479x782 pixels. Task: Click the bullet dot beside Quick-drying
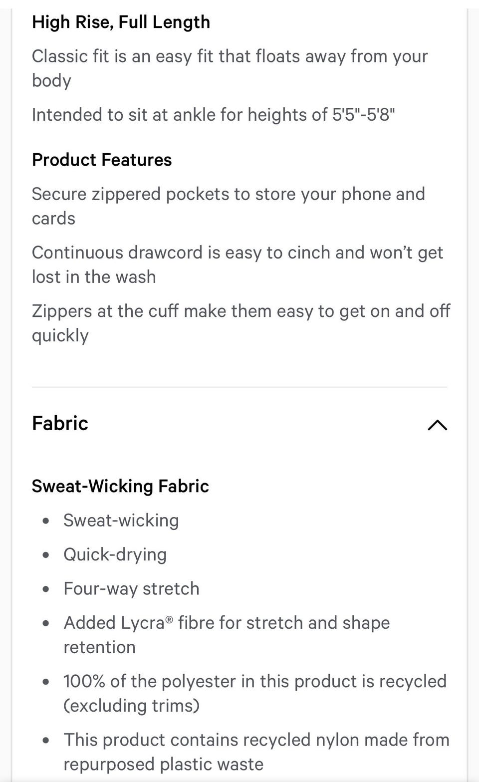(46, 555)
